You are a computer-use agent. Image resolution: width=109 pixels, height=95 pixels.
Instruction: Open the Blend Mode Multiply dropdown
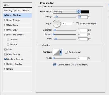tap(67, 12)
